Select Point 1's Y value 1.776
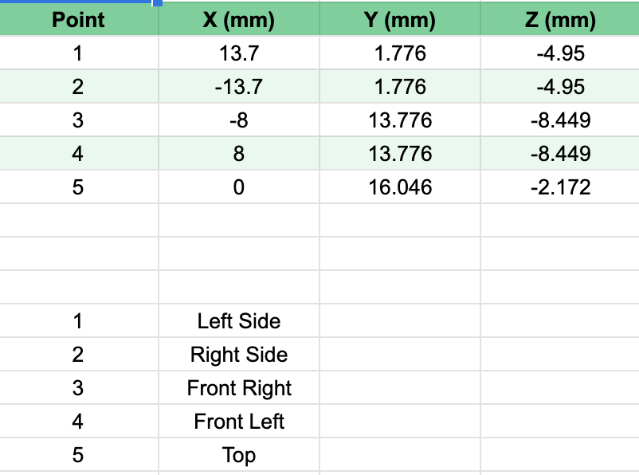 tap(399, 53)
